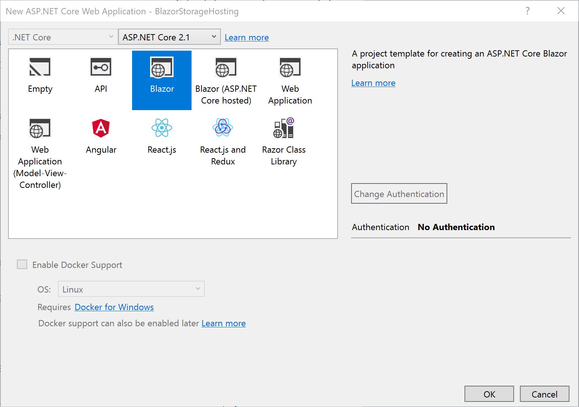Image resolution: width=579 pixels, height=407 pixels.
Task: Click the template description text
Action: [x=459, y=59]
